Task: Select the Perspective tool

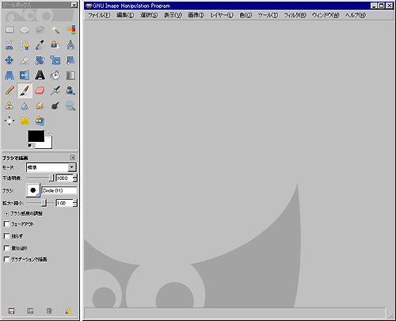Action: point(10,75)
